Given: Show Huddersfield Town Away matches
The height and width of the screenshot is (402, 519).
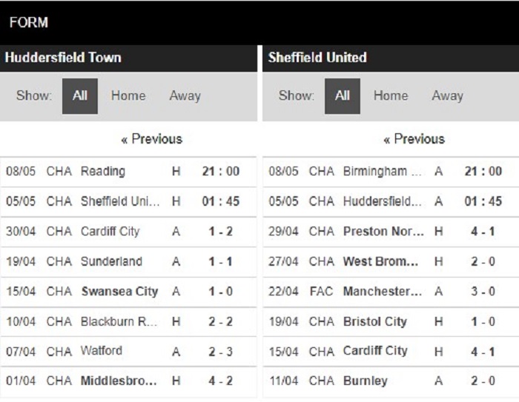Looking at the screenshot, I should 185,96.
